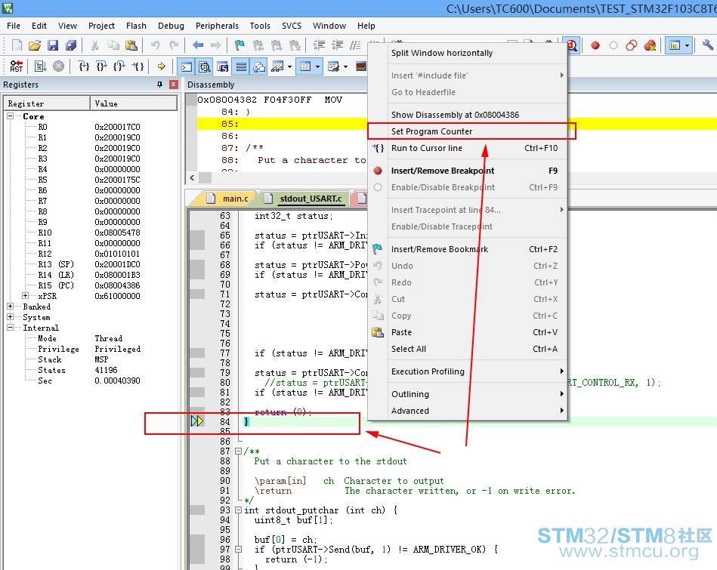
Task: Click the Symbols Window toolbar icon
Action: tap(223, 66)
